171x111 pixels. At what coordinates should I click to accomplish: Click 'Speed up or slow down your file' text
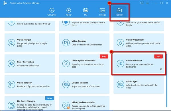88,66
